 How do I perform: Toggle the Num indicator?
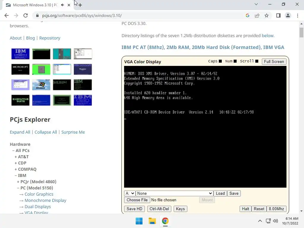235,61
